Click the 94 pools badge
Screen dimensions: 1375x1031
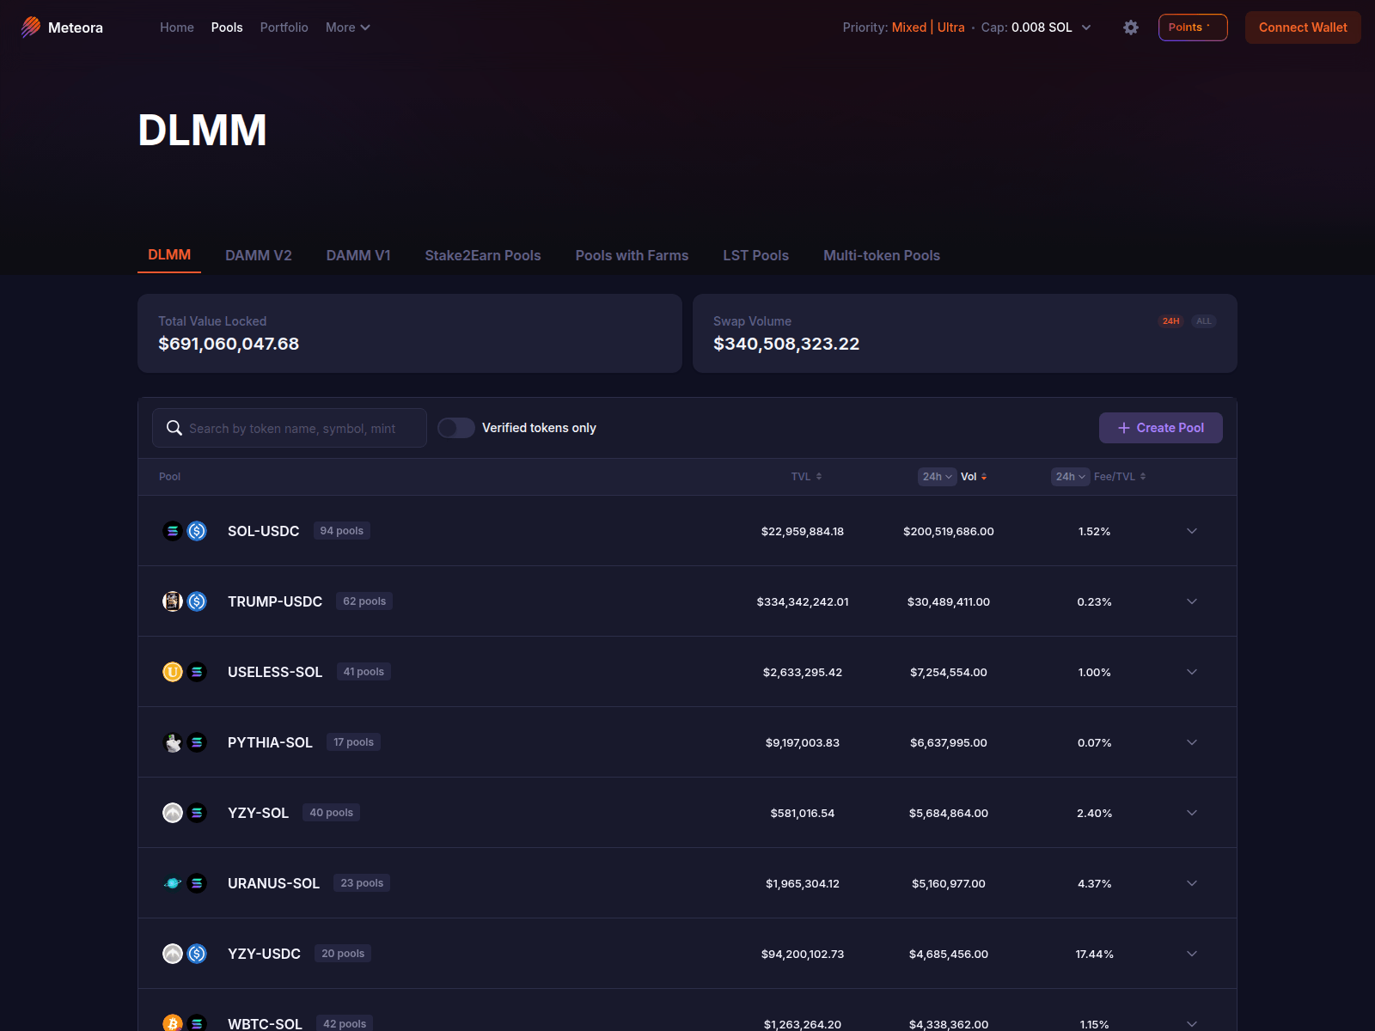pyautogui.click(x=342, y=531)
